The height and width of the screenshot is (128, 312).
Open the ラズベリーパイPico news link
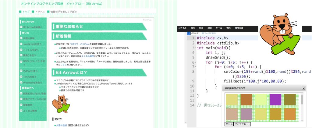(x=80, y=44)
